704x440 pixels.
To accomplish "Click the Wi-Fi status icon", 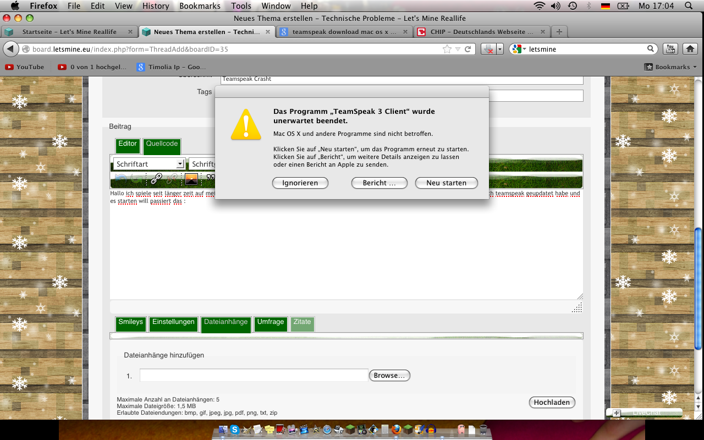I will 539,6.
